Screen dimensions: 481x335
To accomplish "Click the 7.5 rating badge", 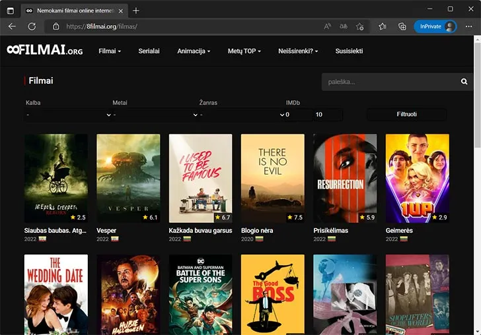I will [x=295, y=218].
